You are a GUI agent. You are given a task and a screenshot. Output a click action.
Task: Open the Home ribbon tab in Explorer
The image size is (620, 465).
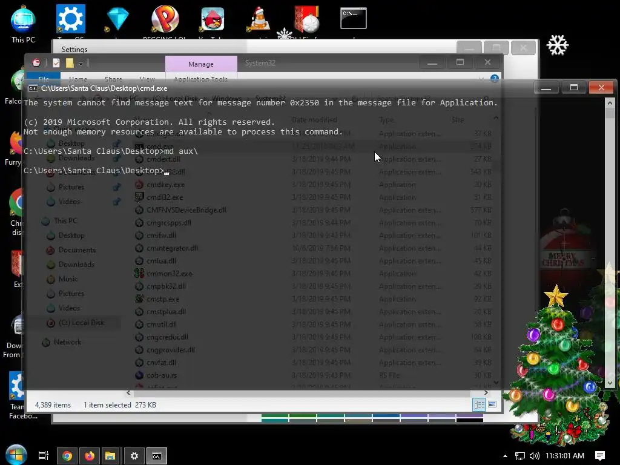tap(78, 79)
